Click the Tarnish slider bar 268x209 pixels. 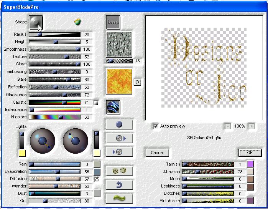(x=208, y=164)
